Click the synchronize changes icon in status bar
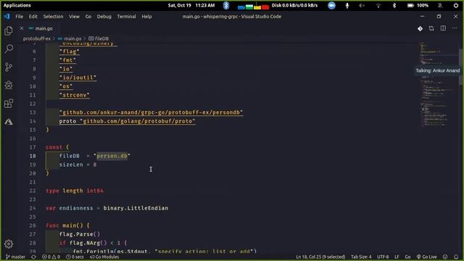 tap(33, 257)
